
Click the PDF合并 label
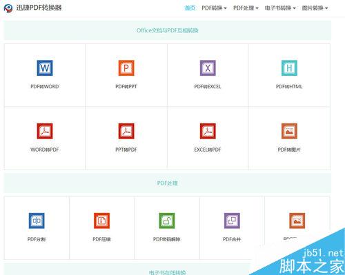tap(232, 239)
